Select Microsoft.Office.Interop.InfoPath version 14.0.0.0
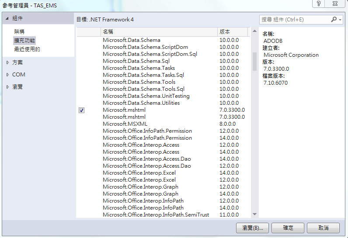 point(164,207)
